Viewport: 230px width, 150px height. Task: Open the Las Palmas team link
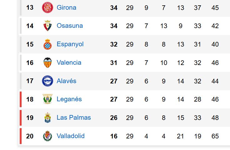point(74,117)
